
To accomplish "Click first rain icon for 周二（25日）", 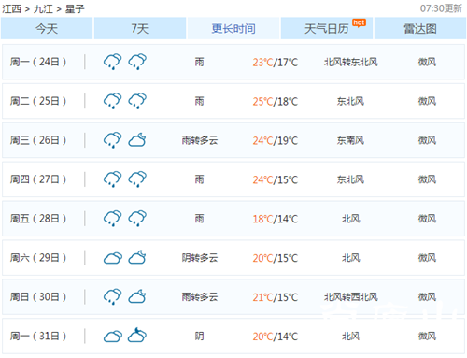I will 112,101.
